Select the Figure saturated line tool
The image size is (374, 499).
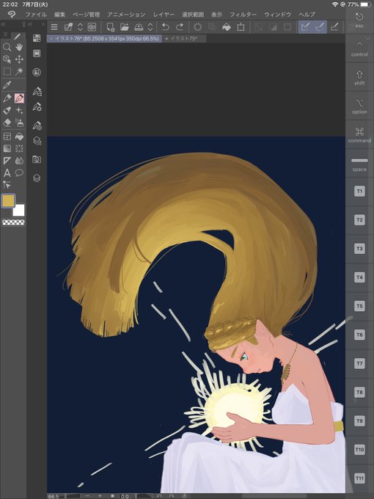click(x=19, y=148)
